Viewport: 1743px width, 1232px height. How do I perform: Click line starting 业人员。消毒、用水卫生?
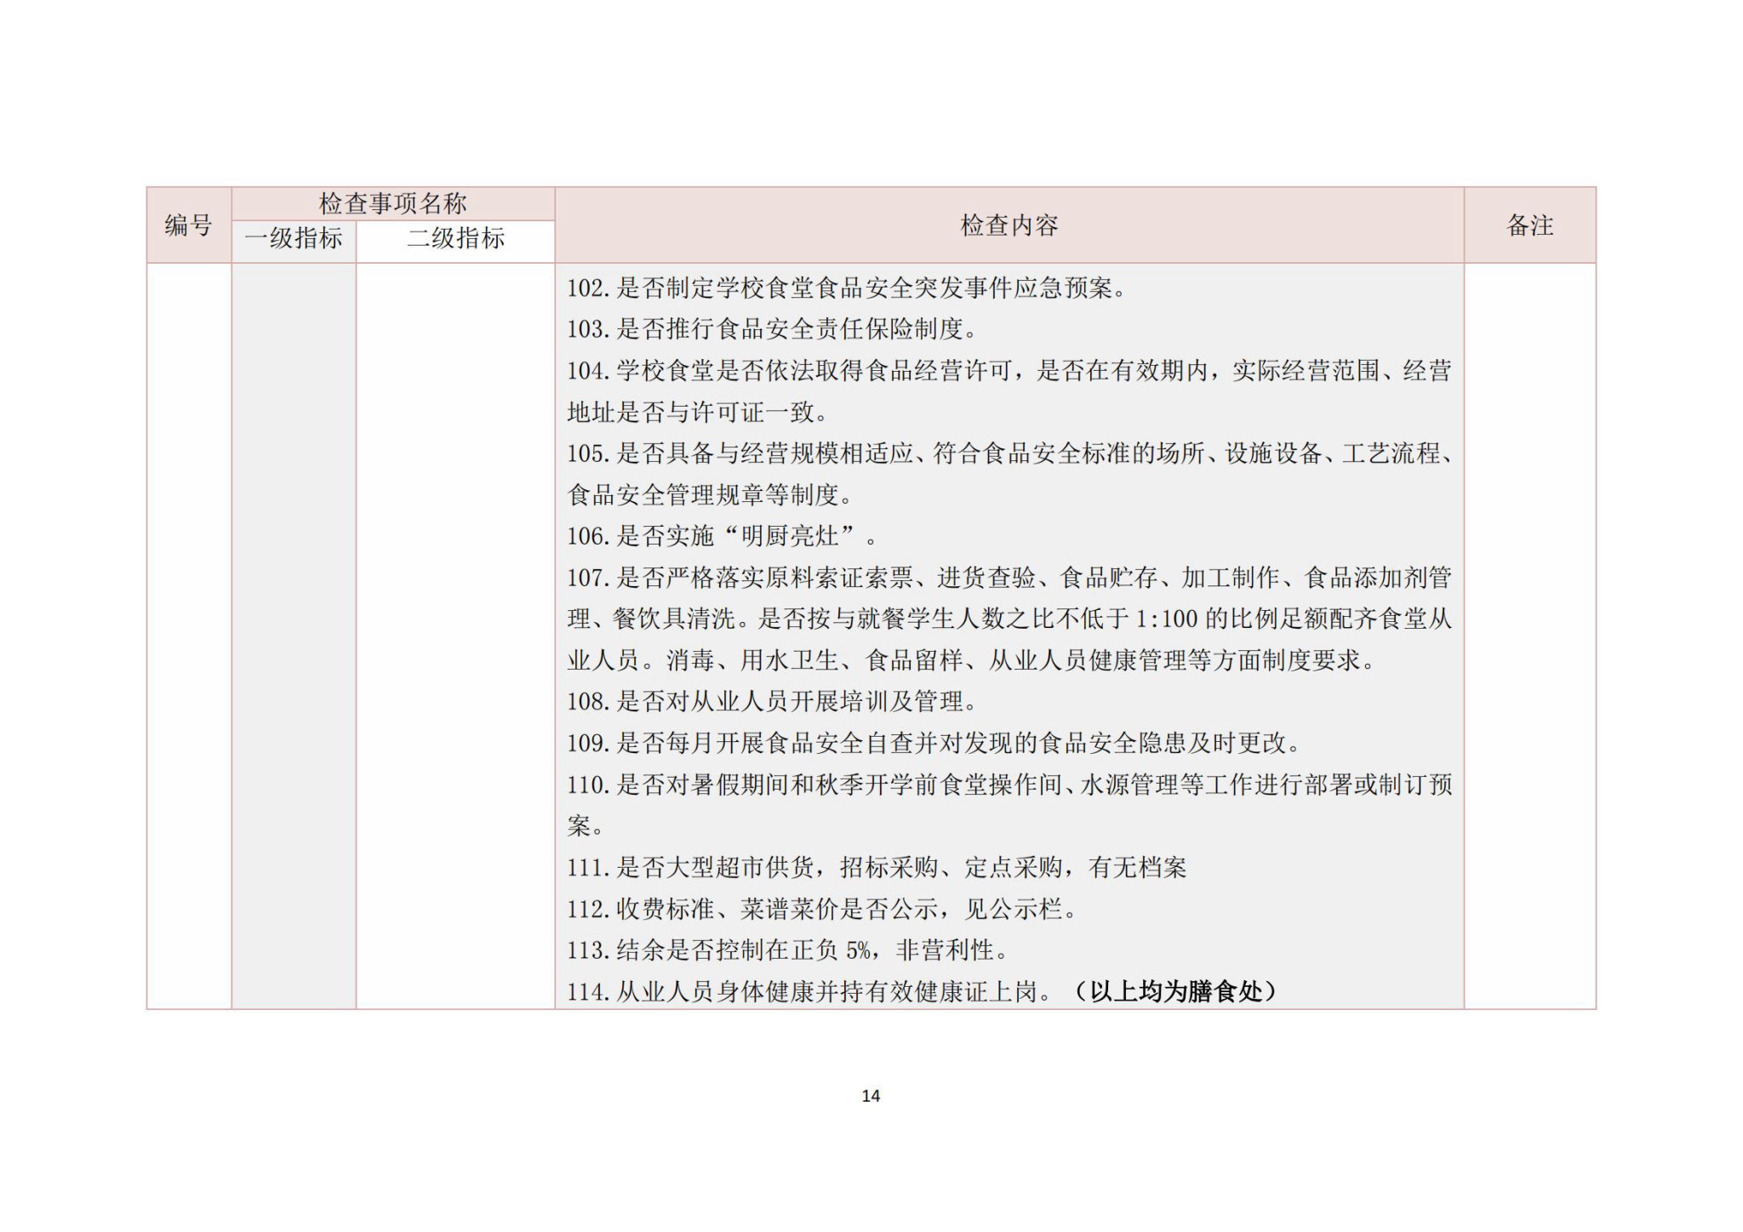[972, 660]
